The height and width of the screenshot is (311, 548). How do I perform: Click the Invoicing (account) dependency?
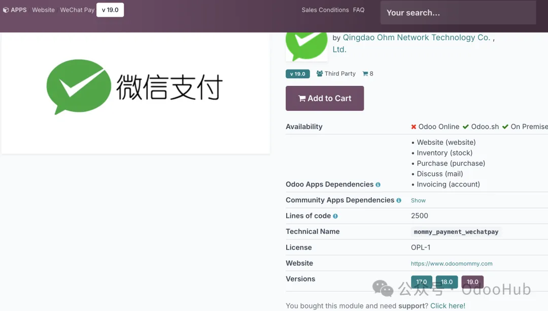[x=449, y=184]
